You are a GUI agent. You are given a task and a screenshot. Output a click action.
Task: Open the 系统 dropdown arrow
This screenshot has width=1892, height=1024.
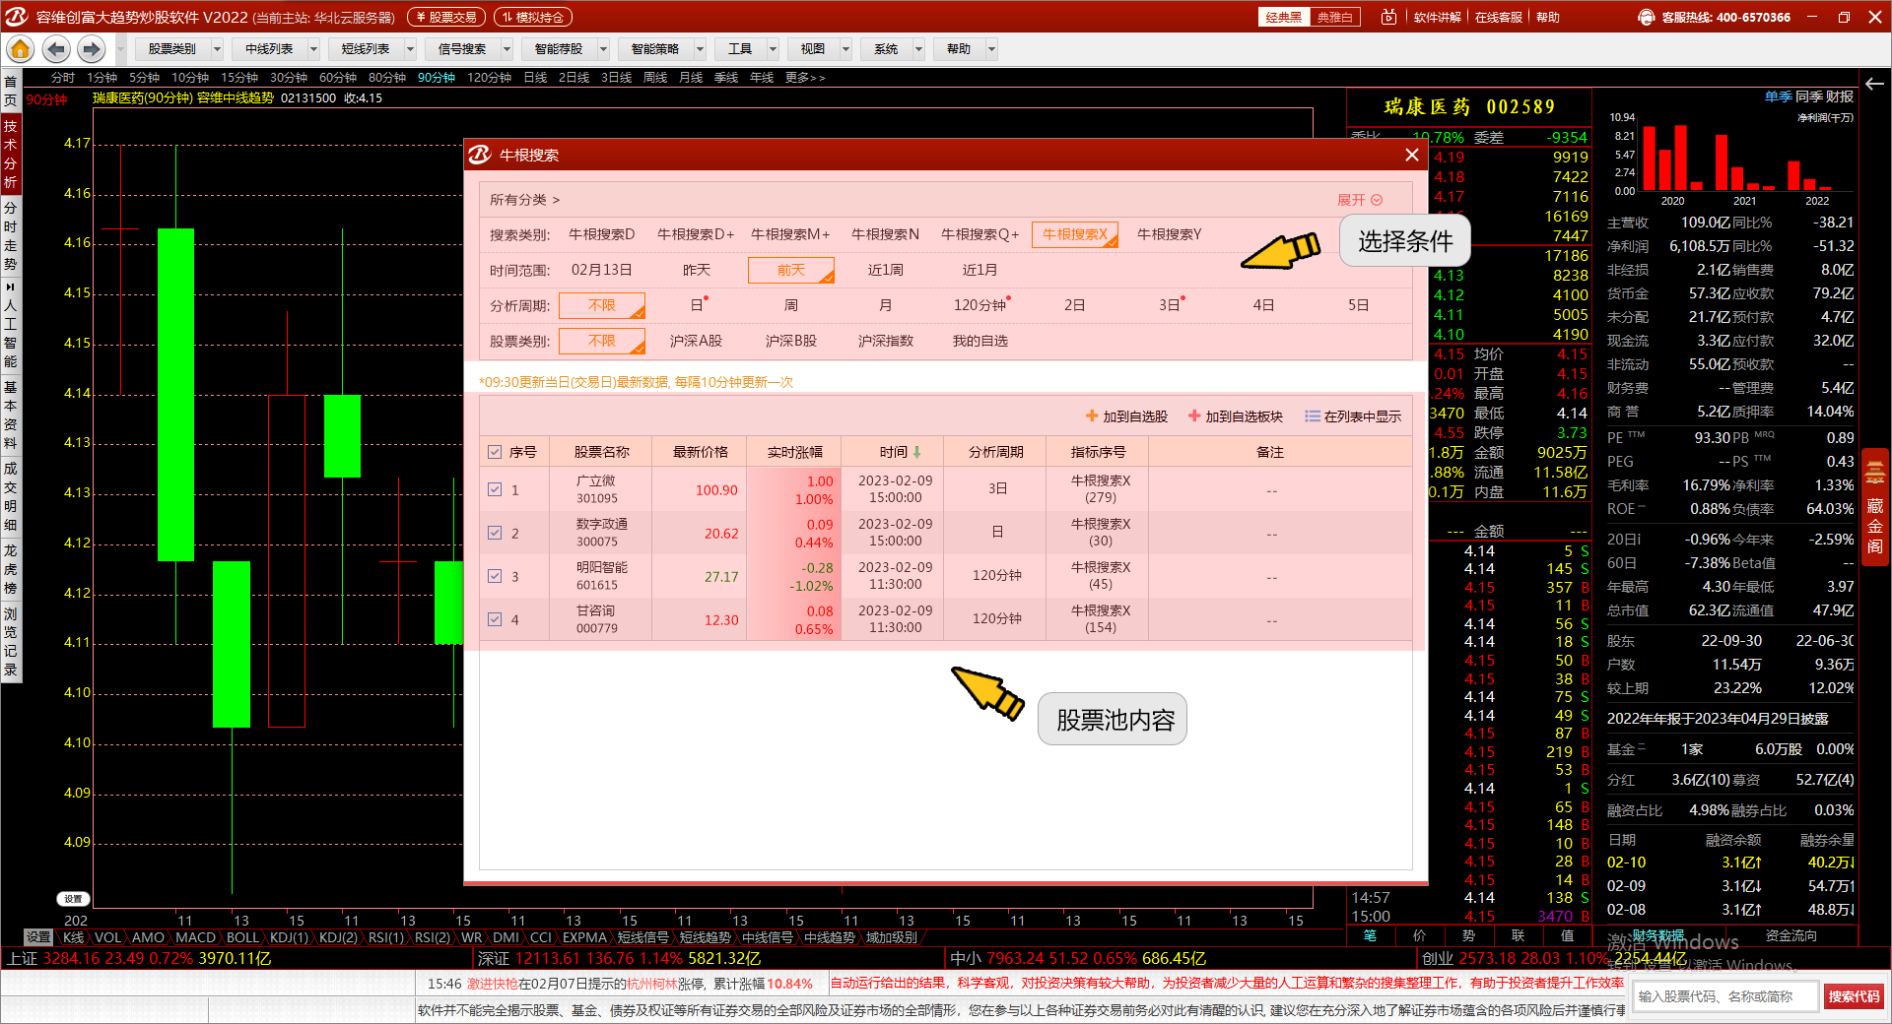pyautogui.click(x=918, y=49)
